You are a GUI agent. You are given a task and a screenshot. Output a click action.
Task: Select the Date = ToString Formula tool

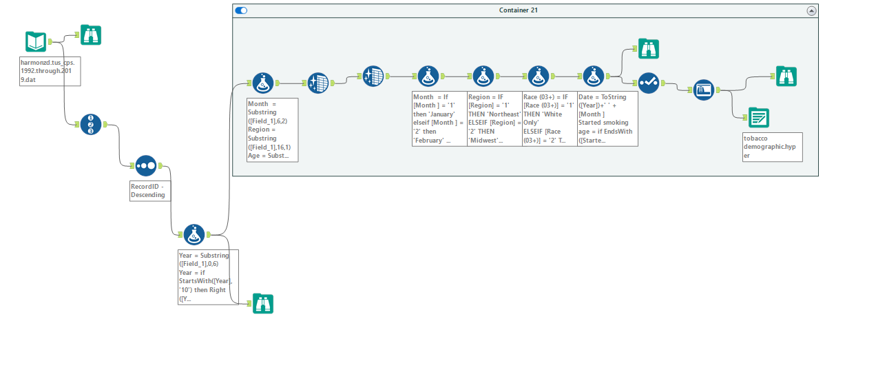click(594, 76)
